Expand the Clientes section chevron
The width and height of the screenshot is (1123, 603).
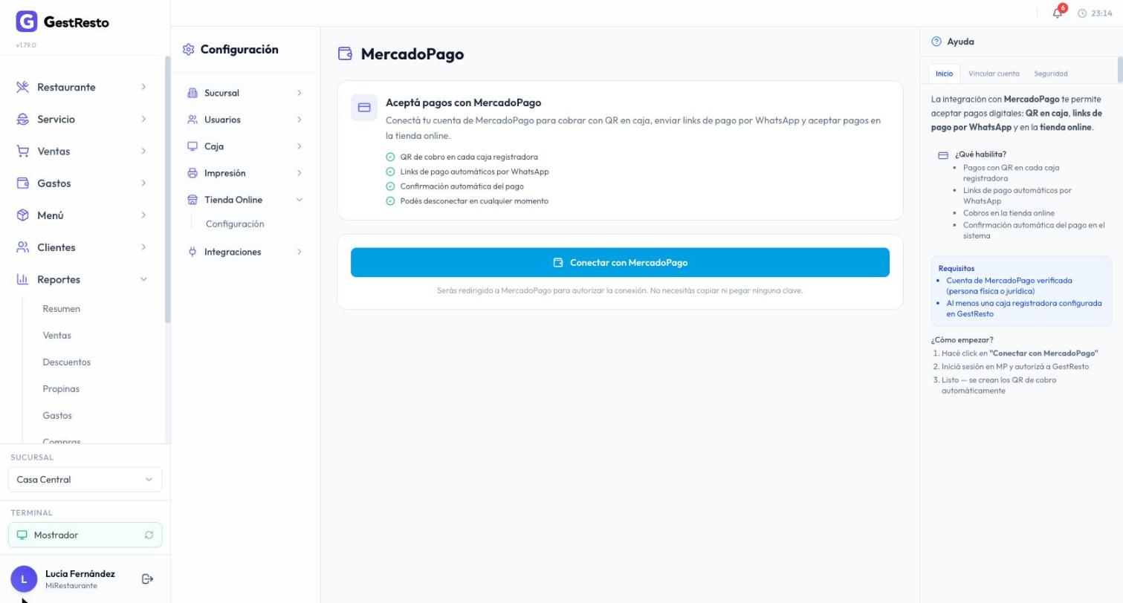pyautogui.click(x=143, y=247)
